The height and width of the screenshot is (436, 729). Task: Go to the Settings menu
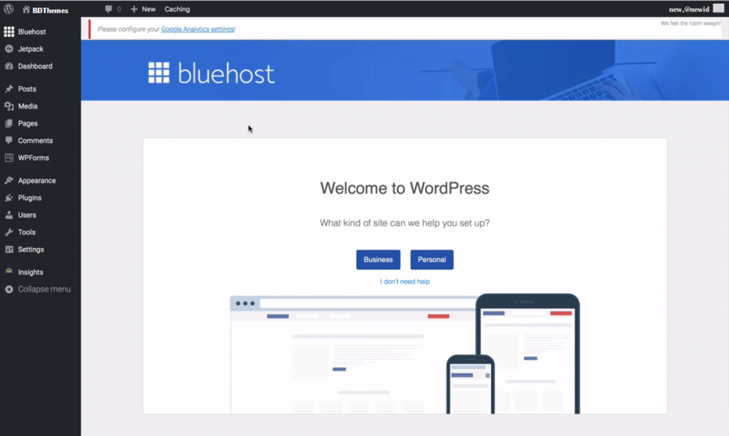coord(31,249)
